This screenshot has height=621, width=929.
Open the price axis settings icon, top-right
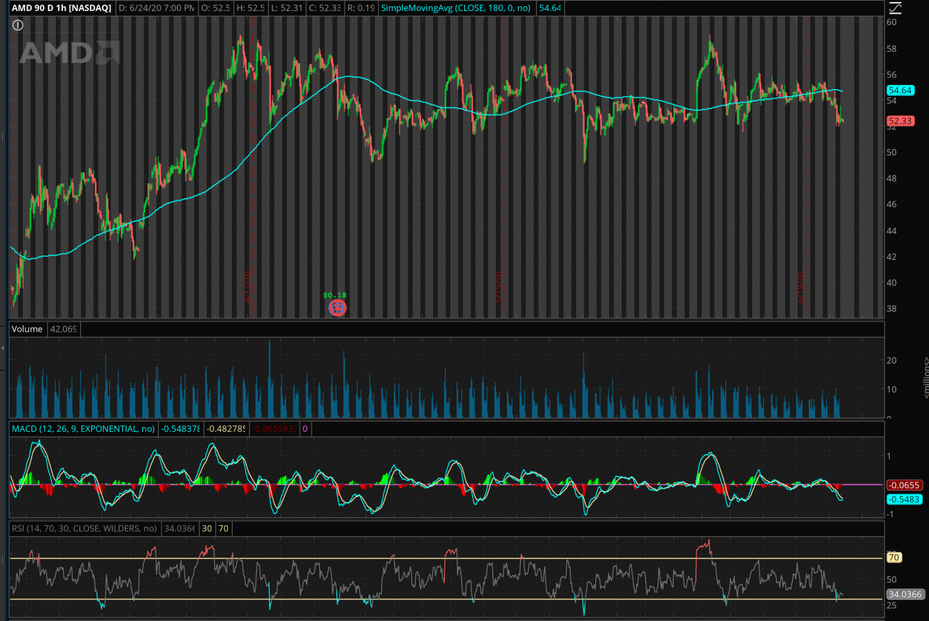click(x=895, y=8)
